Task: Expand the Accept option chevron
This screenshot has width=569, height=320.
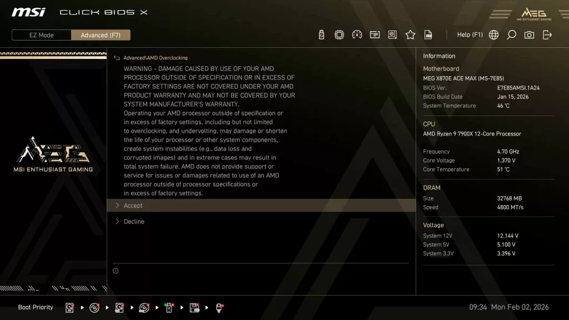Action: (x=117, y=205)
